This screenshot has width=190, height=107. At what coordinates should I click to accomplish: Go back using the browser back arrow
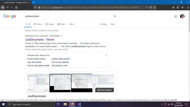click(3, 7)
